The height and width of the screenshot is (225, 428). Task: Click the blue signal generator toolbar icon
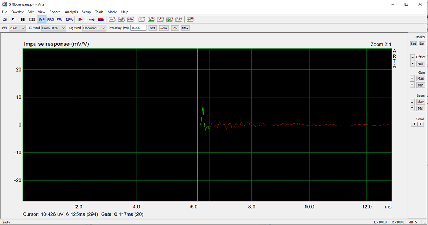tap(91, 19)
